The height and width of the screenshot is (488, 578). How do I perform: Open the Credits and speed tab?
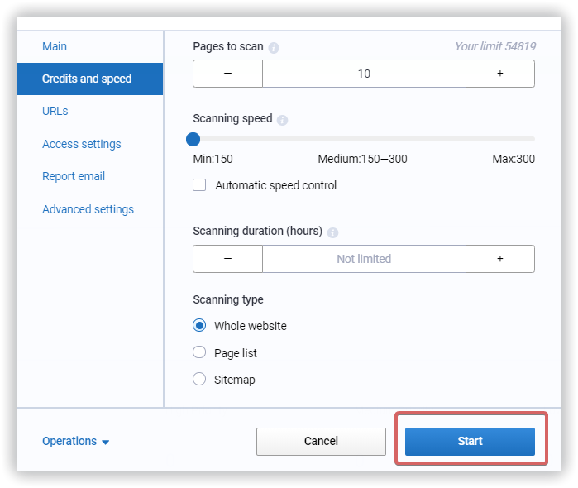pyautogui.click(x=89, y=79)
